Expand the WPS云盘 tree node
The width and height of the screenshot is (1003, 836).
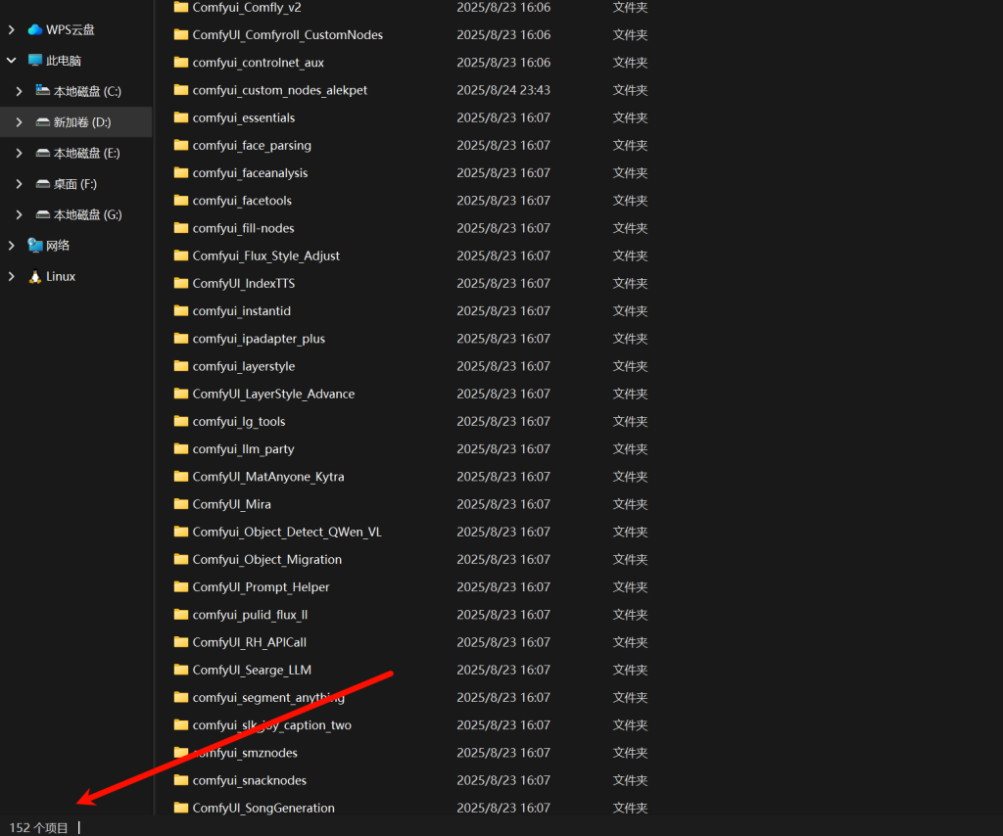point(12,29)
